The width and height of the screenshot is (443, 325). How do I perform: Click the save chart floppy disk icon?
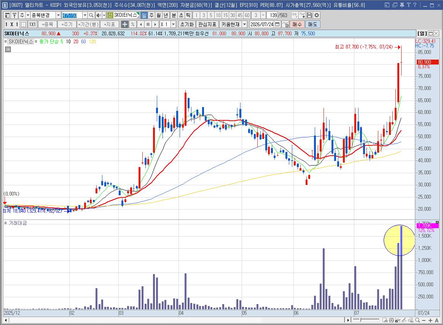(309, 15)
